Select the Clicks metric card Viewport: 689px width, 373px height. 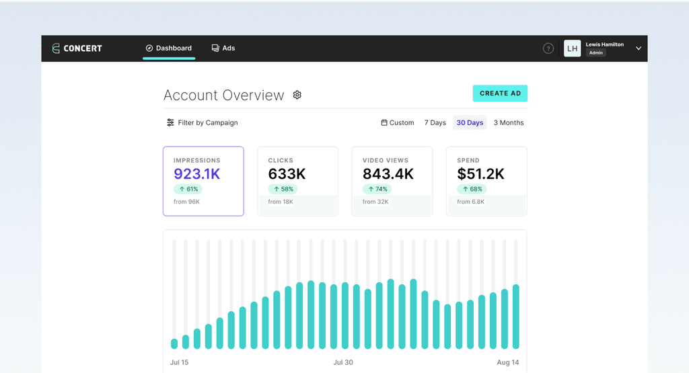[298, 181]
